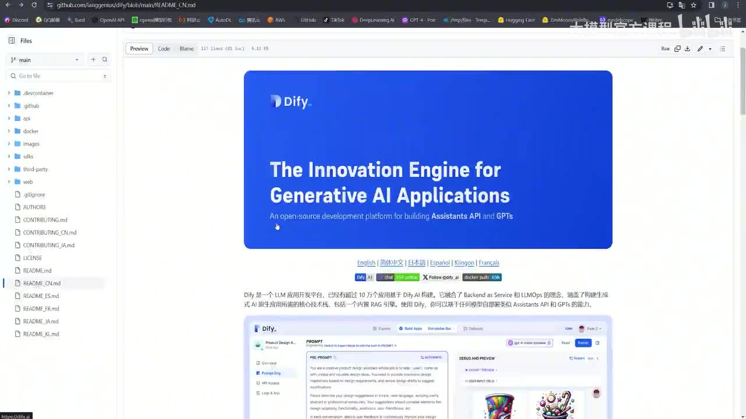
Task: Expand the third-party folder
Action: (x=9, y=169)
